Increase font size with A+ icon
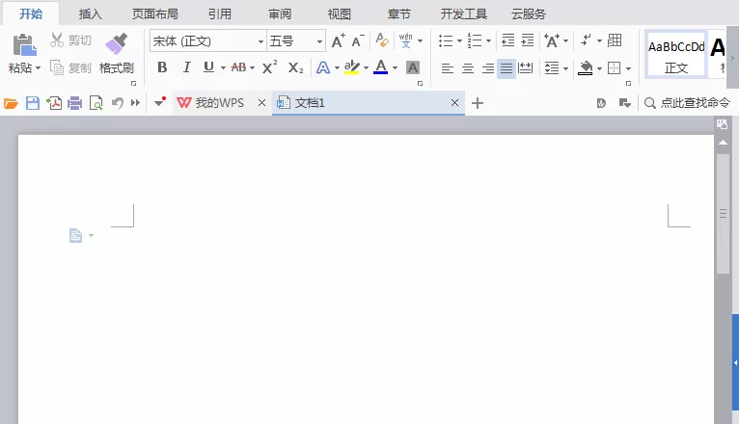 coord(339,40)
